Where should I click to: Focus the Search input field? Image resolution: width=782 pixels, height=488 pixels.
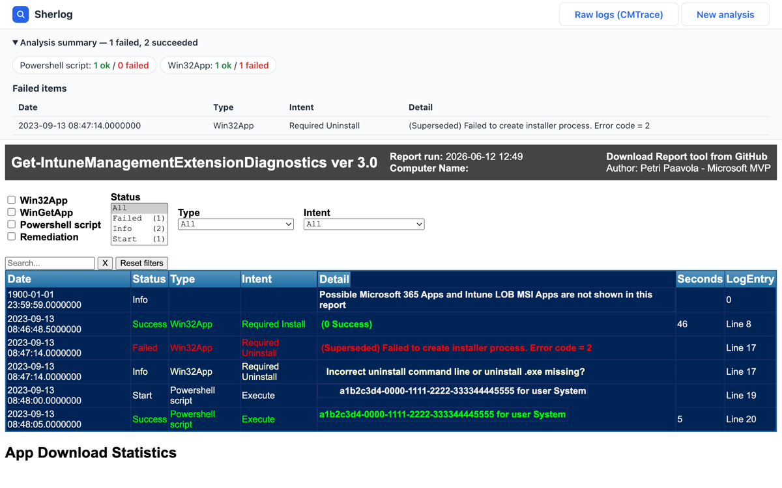(x=50, y=263)
